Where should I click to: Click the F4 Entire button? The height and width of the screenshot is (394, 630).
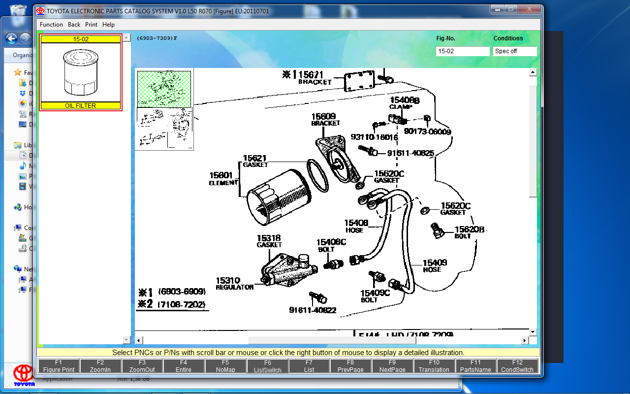click(184, 366)
